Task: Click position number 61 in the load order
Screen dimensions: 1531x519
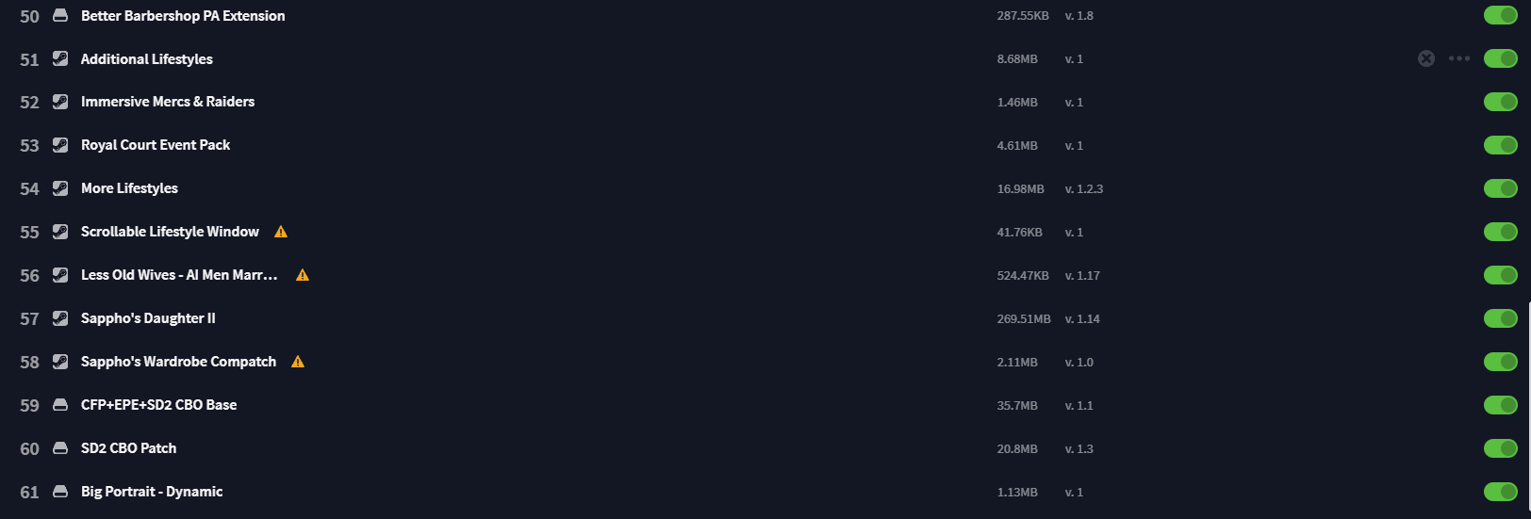Action: coord(29,493)
